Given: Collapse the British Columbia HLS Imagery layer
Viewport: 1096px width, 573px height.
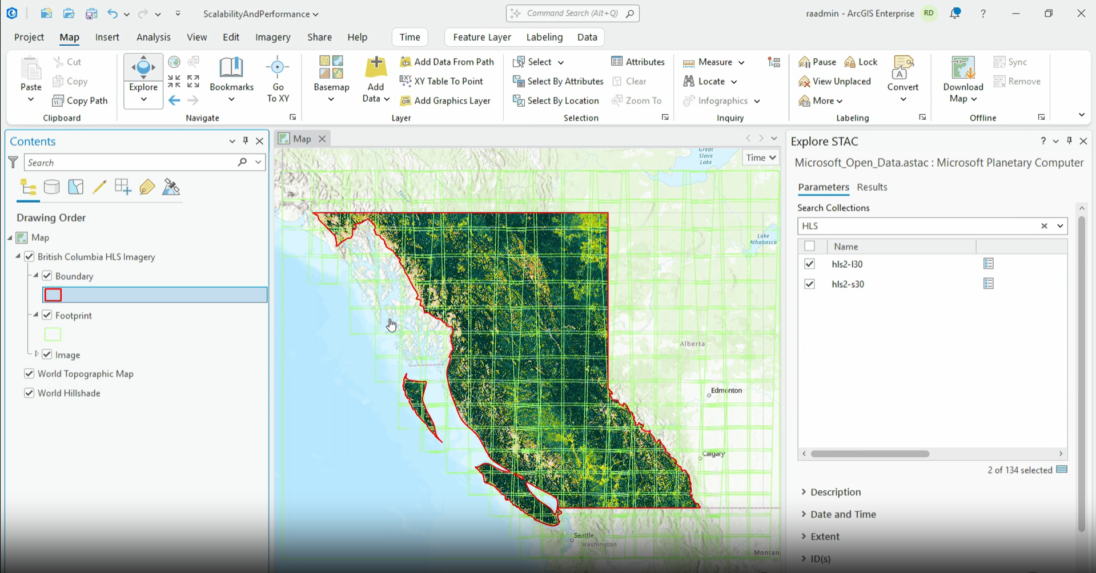Looking at the screenshot, I should pyautogui.click(x=17, y=256).
